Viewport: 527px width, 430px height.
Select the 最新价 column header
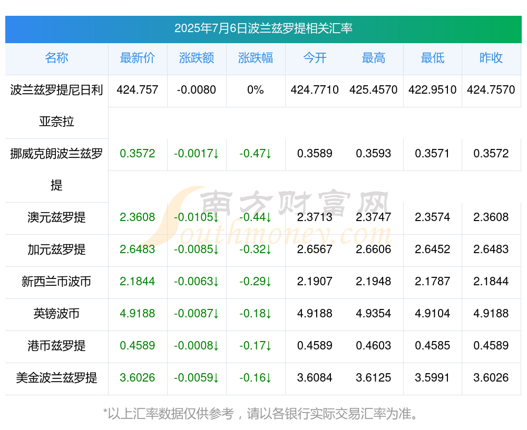pyautogui.click(x=137, y=58)
